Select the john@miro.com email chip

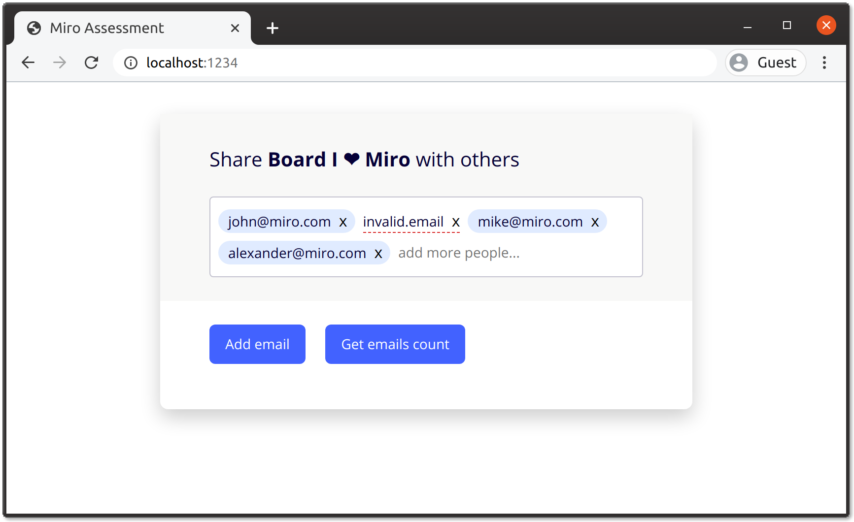tap(279, 222)
